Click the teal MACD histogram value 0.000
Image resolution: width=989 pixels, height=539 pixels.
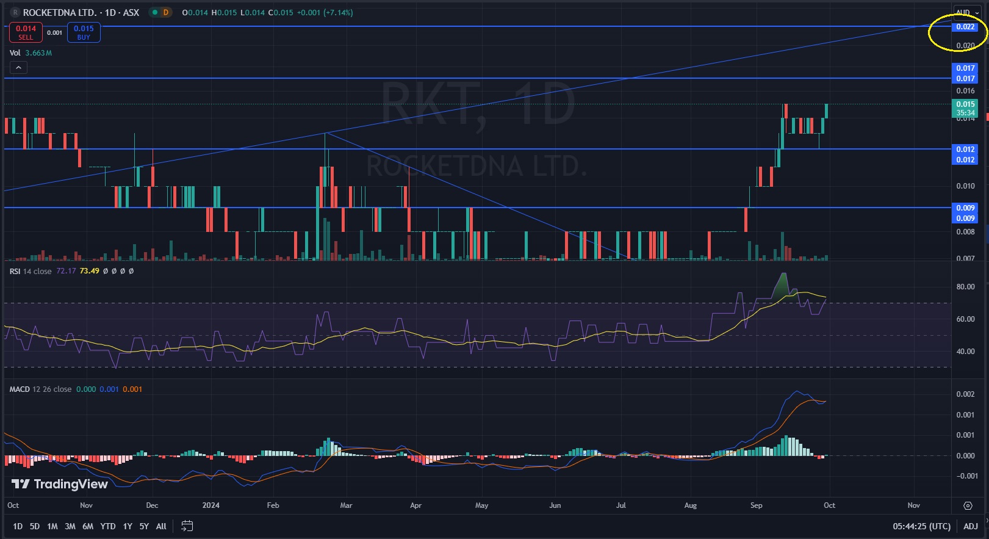point(86,389)
